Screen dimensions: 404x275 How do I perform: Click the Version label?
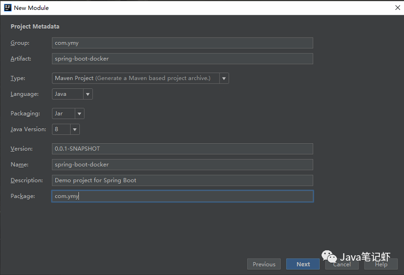click(22, 149)
